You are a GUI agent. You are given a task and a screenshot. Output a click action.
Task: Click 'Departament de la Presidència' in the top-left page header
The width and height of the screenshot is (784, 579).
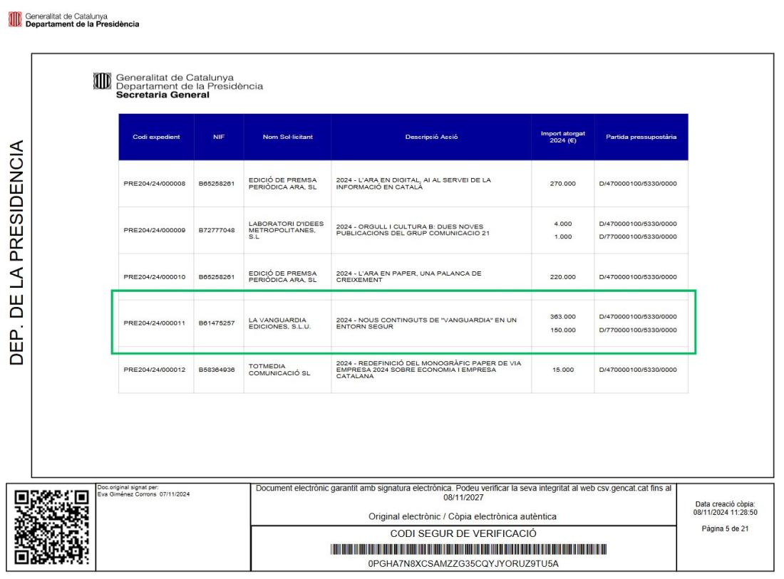[x=83, y=24]
